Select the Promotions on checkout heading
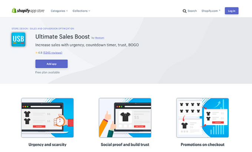The height and width of the screenshot is (152, 252). [x=202, y=145]
